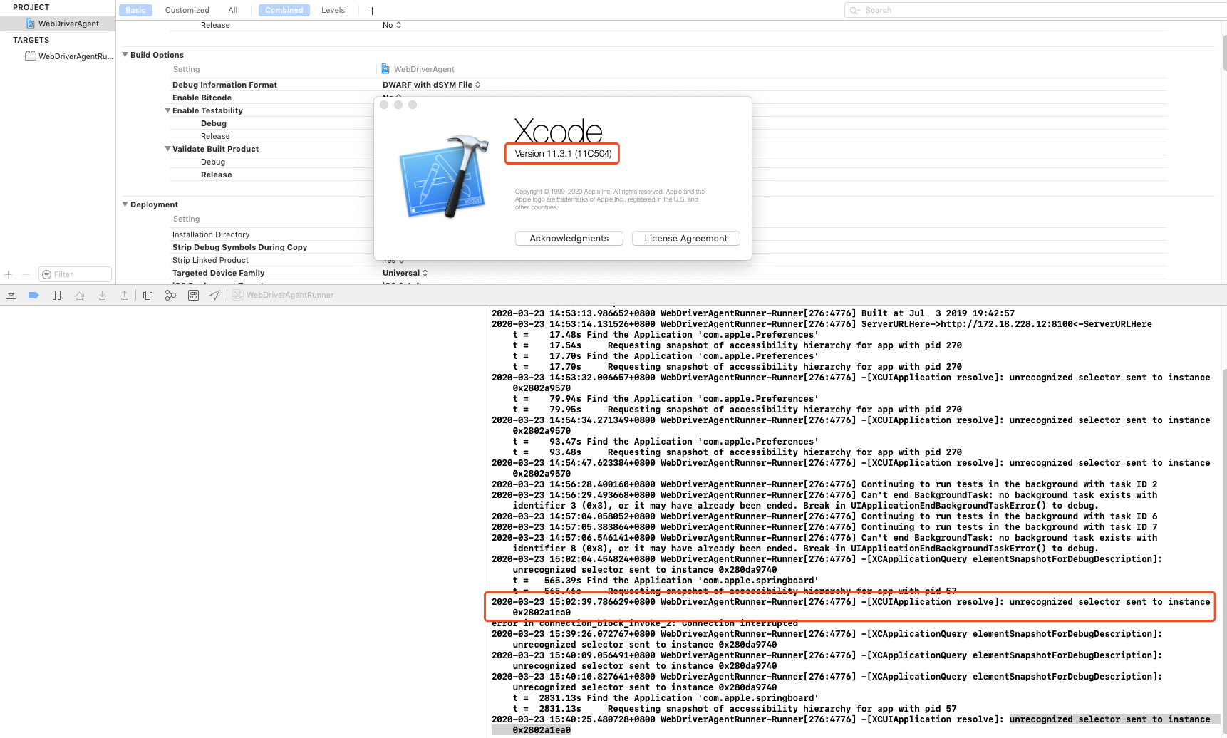Click Xcode version 11.3.1 text
Viewport: 1227px width, 738px height.
(563, 154)
